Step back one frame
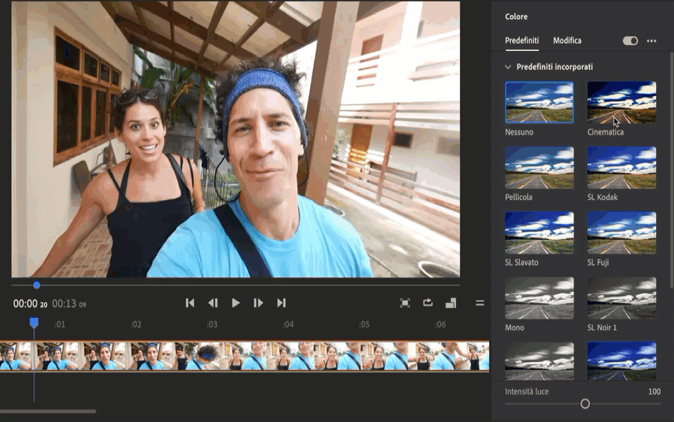 click(x=213, y=303)
